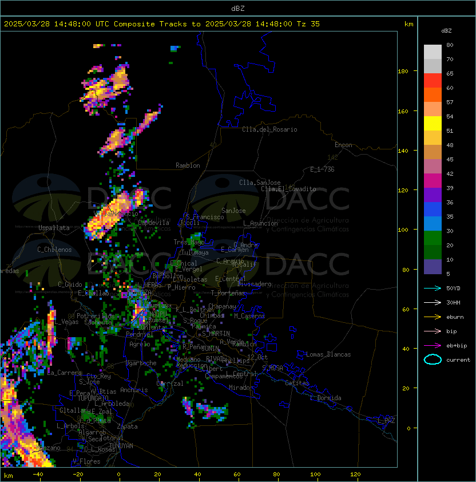476x482 pixels.
Task: Click the 'Potrerillos' map label
Action: click(96, 316)
